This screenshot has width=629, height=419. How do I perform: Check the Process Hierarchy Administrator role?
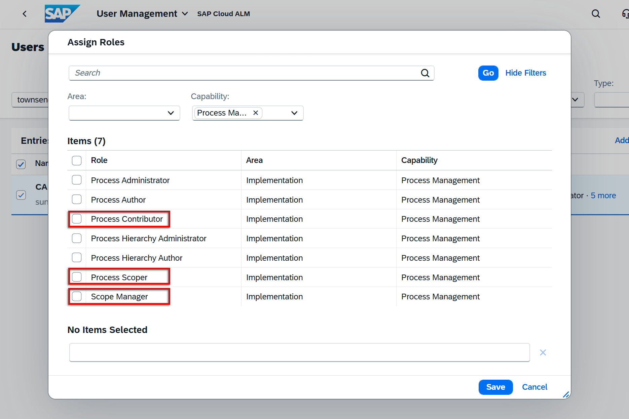[77, 239]
